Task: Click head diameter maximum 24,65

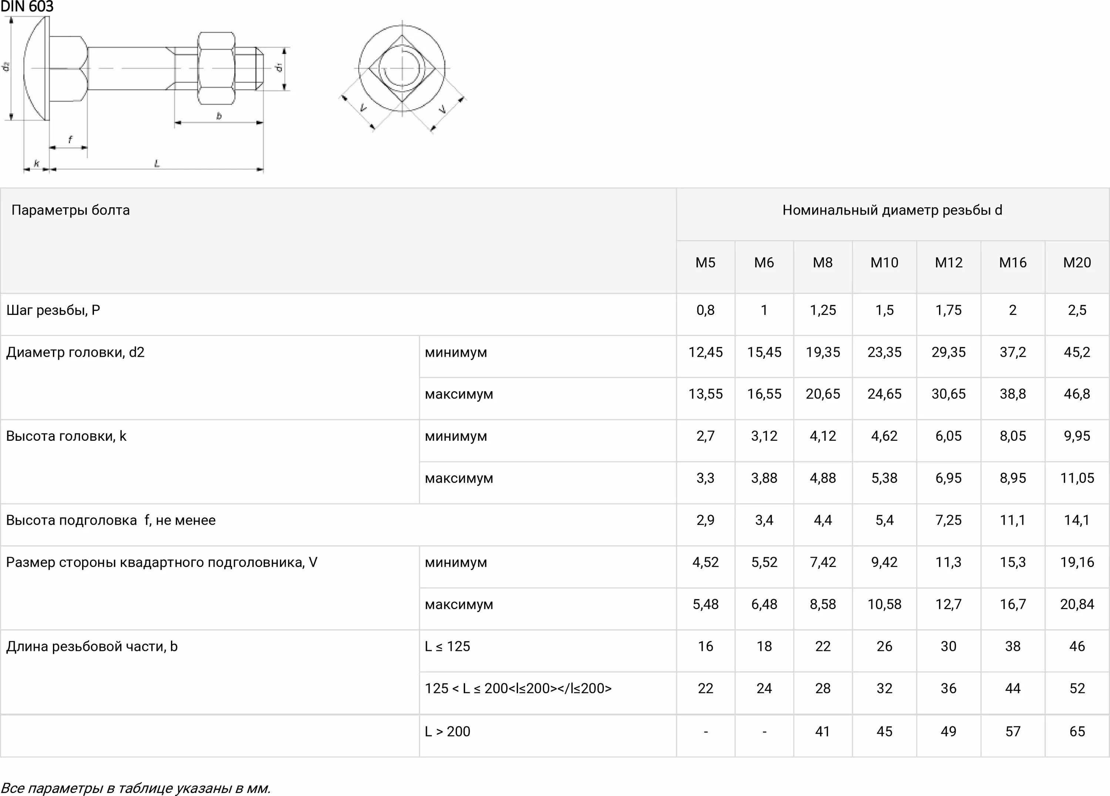Action: click(884, 394)
